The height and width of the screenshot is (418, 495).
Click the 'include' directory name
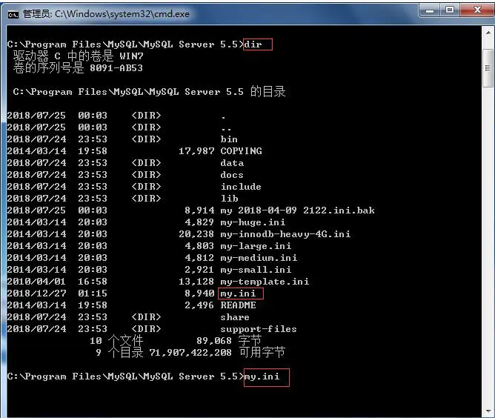point(241,187)
